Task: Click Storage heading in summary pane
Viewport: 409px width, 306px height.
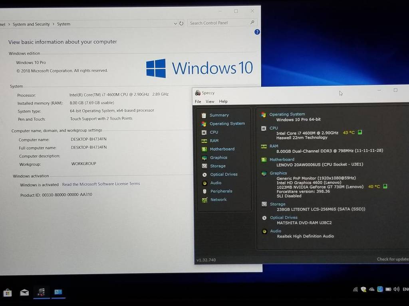Action: pyautogui.click(x=278, y=204)
